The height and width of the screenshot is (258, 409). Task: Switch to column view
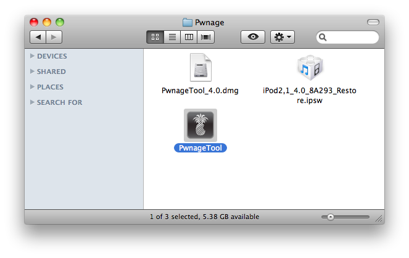pos(189,37)
